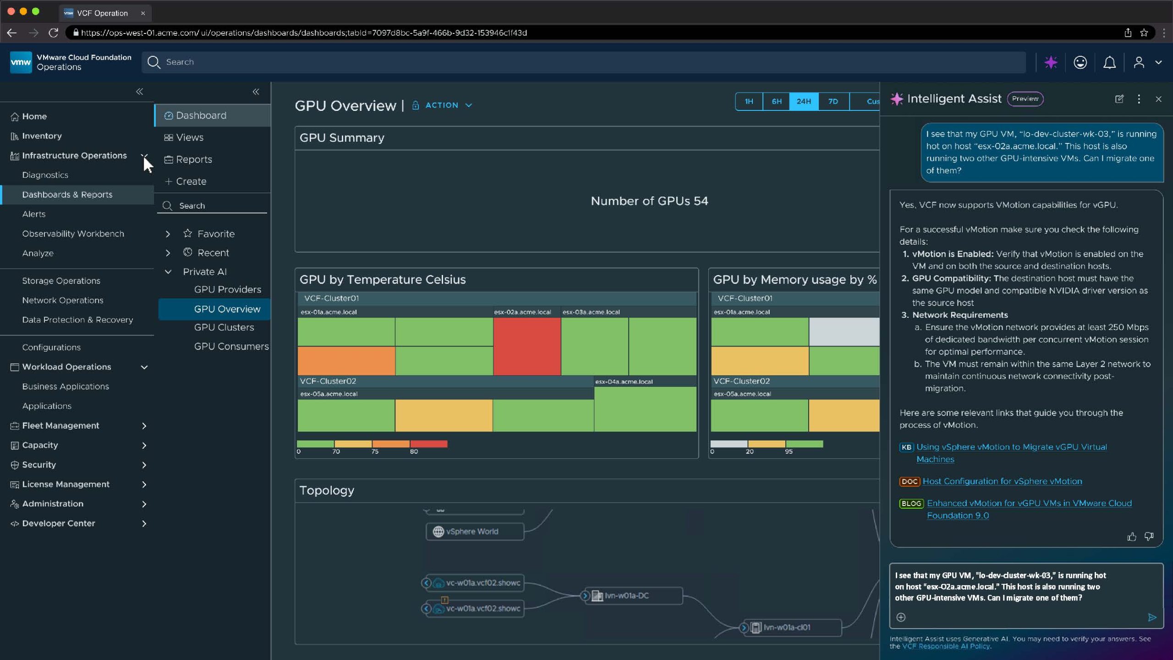Open Intelligent Assist sparkle icon in header
The width and height of the screenshot is (1173, 660).
point(1051,62)
